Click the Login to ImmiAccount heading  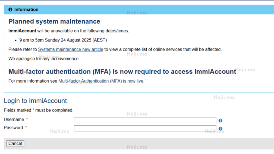click(35, 101)
